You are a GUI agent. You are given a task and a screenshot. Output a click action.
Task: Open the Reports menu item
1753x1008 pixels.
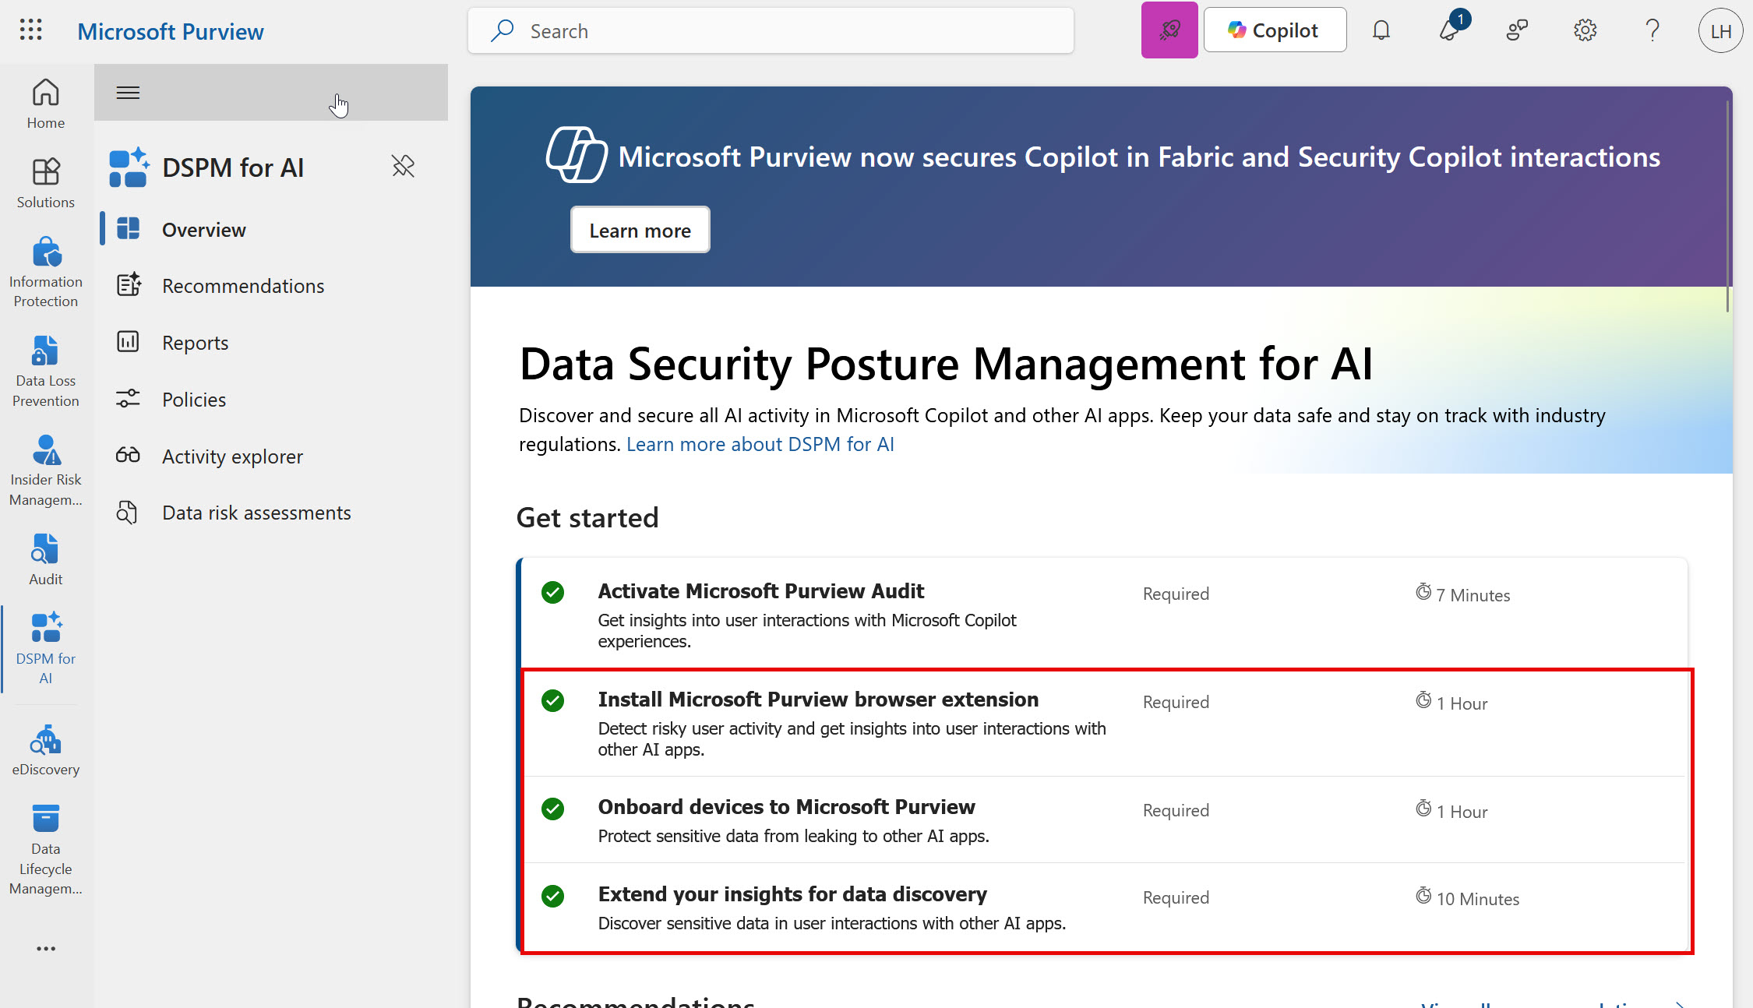271,343
